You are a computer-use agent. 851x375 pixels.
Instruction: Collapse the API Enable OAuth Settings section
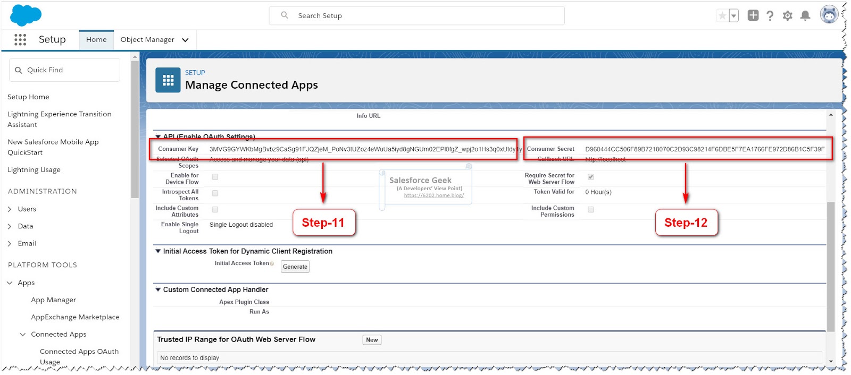point(158,137)
